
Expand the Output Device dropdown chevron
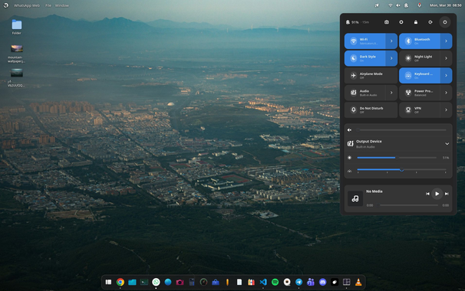[447, 144]
